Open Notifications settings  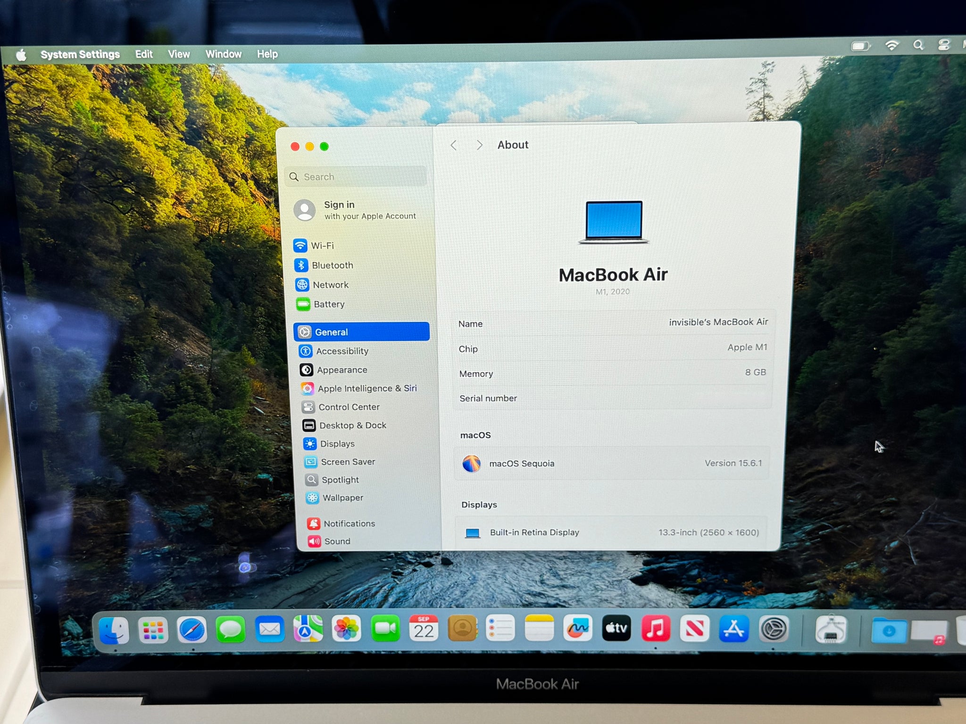coord(349,523)
